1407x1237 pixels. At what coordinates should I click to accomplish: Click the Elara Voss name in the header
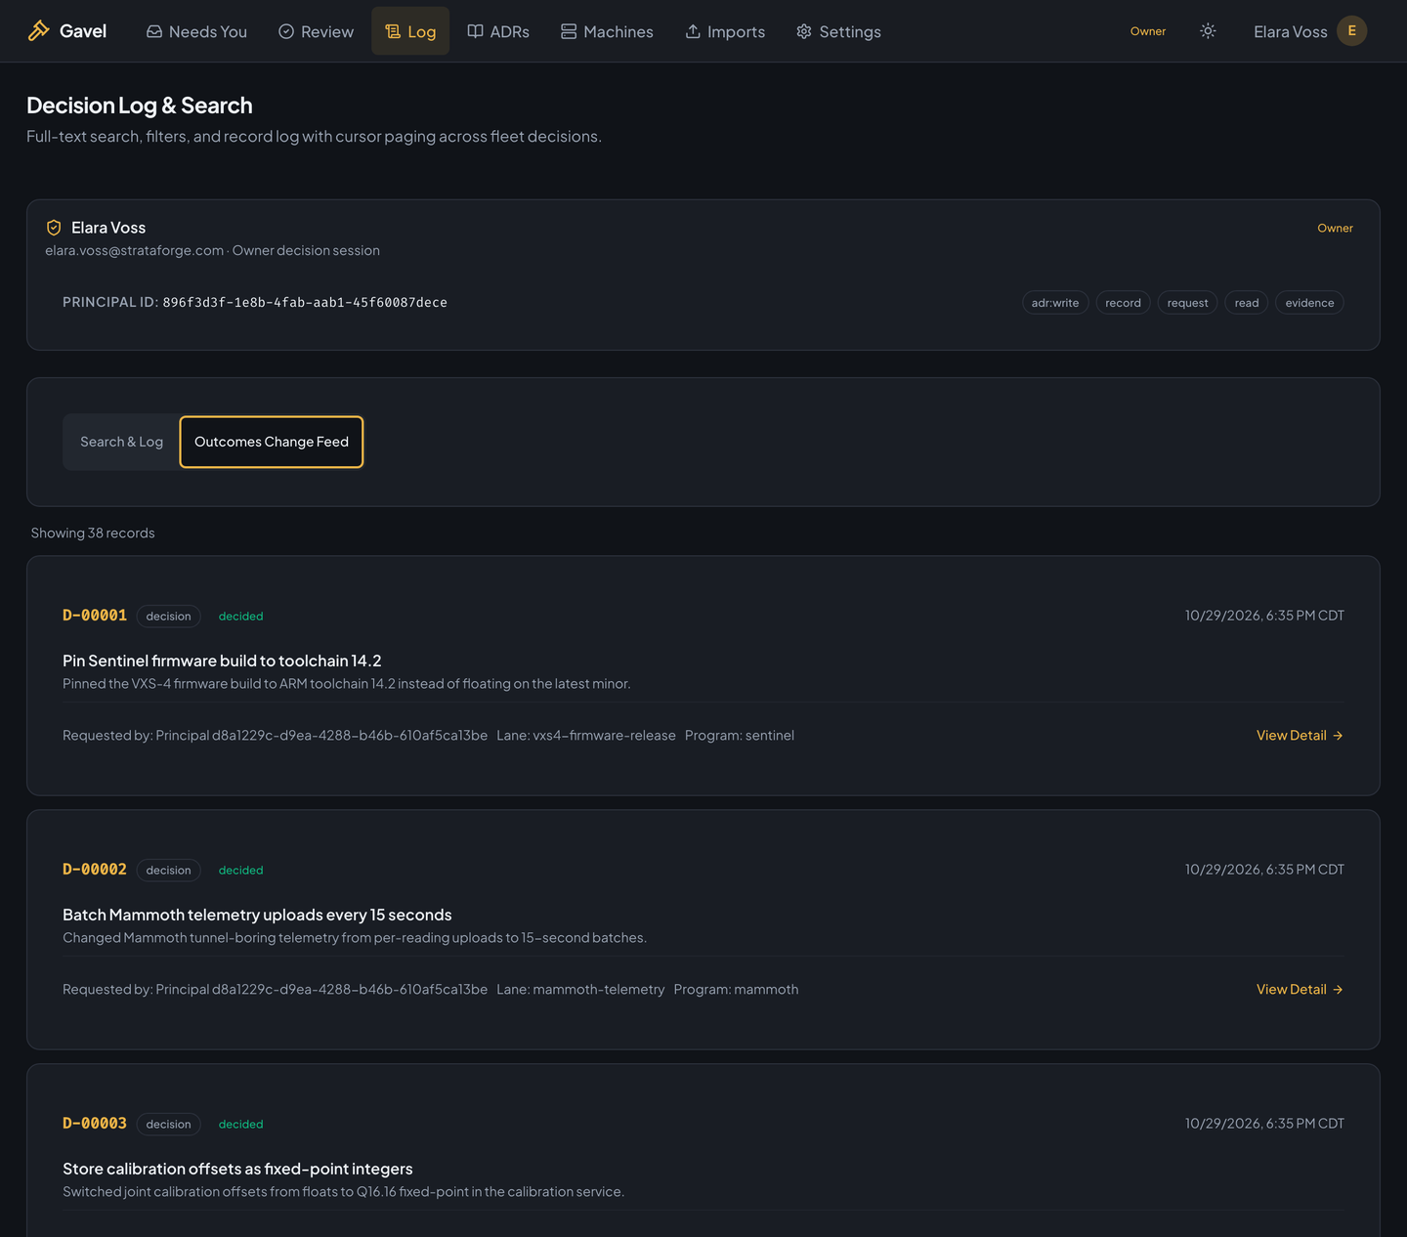(x=1290, y=31)
